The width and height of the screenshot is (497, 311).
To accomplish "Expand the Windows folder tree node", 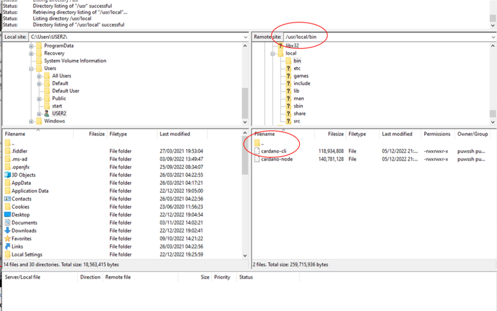I will pyautogui.click(x=32, y=121).
